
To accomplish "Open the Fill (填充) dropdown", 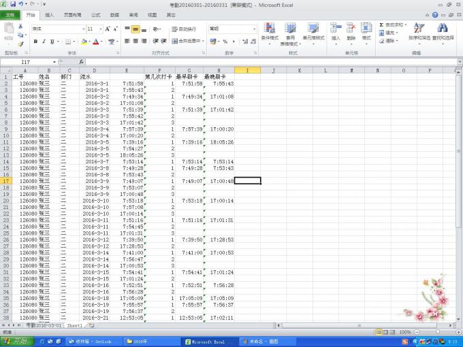I will pos(389,33).
